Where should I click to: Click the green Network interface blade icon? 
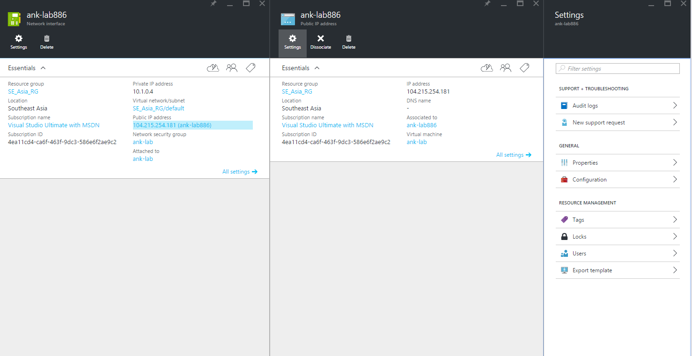tap(15, 19)
